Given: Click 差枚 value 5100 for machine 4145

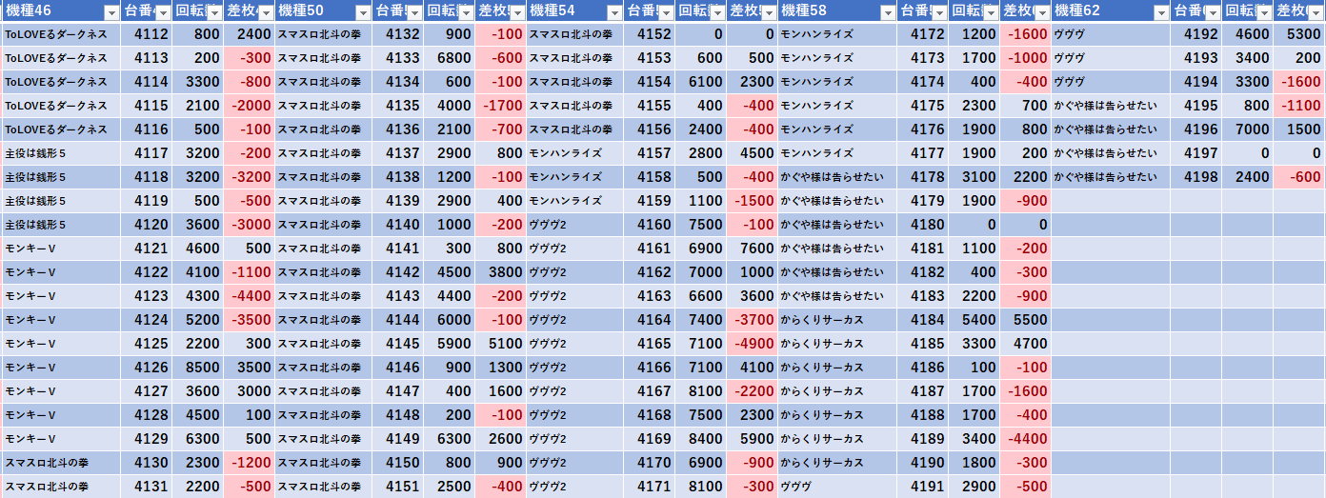Looking at the screenshot, I should (501, 344).
